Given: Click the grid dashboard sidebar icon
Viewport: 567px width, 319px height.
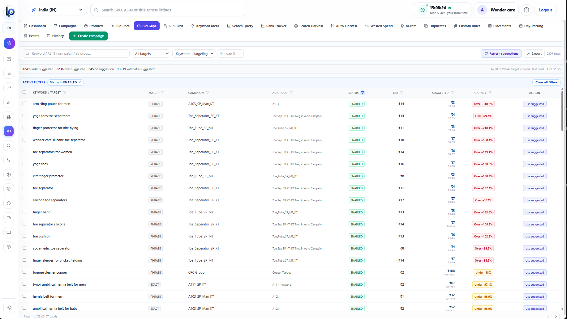Looking at the screenshot, I should coord(9,59).
